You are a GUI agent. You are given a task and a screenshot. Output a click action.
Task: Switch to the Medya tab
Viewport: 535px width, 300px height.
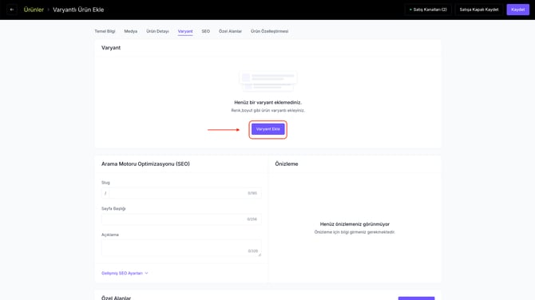[131, 31]
